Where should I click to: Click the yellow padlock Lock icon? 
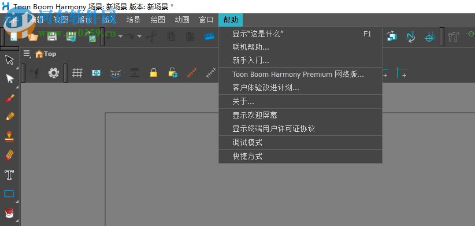coord(154,73)
